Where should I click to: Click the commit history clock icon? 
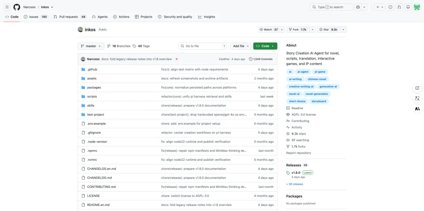(250, 59)
